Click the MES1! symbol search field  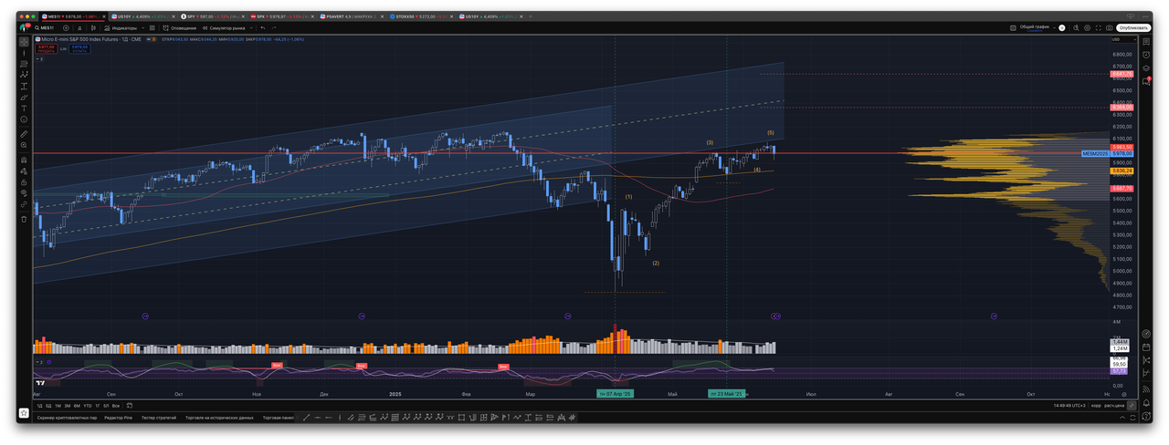click(x=46, y=27)
